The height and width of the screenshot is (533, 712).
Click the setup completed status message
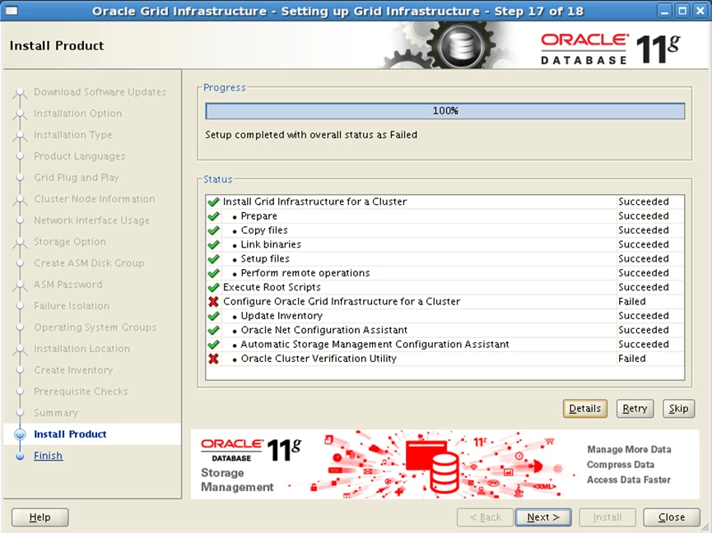311,135
